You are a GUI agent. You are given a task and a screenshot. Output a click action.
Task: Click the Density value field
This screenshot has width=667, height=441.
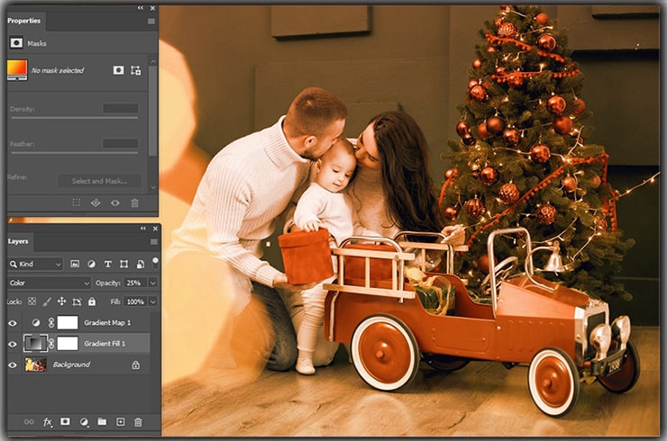pyautogui.click(x=121, y=108)
